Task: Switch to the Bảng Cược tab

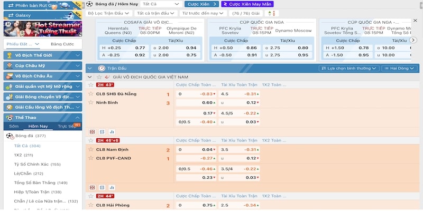Action: click(63, 44)
